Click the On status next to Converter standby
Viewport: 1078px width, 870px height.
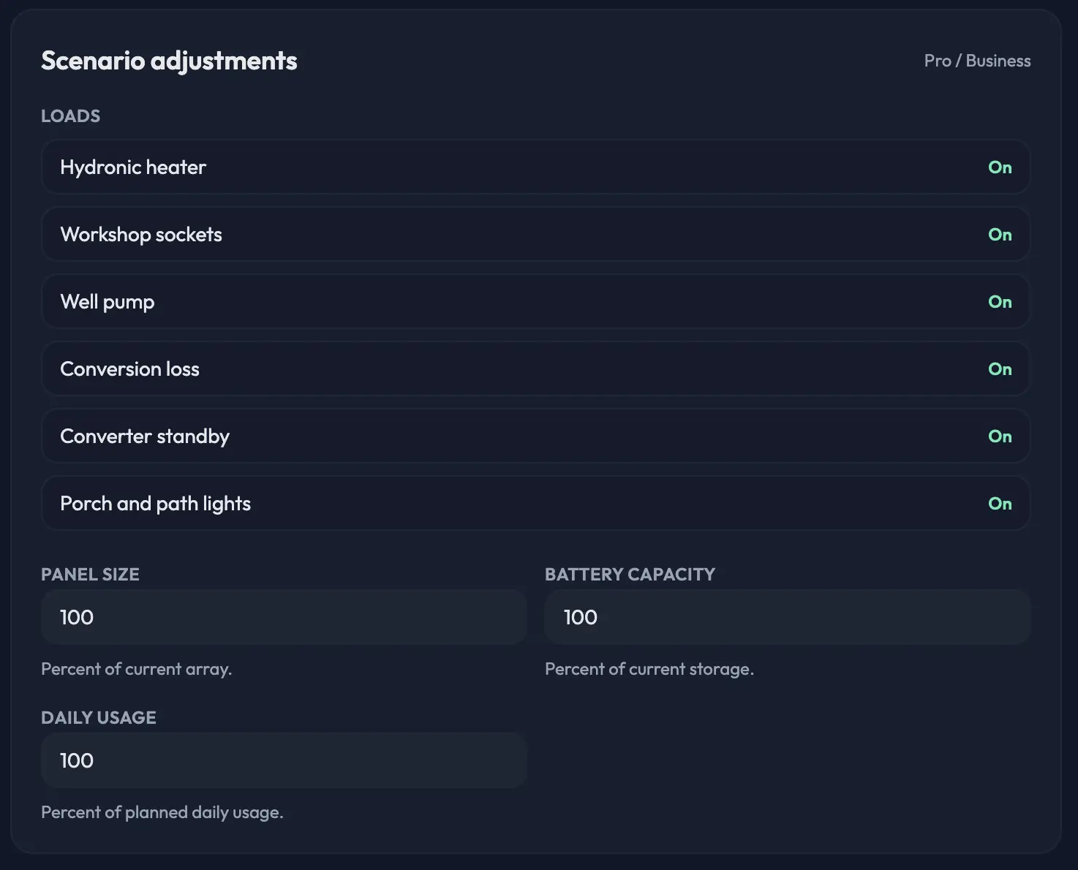[x=1000, y=436]
